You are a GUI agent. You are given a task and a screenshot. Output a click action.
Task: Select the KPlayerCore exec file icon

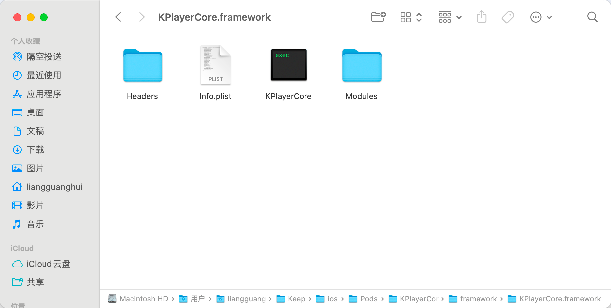289,65
